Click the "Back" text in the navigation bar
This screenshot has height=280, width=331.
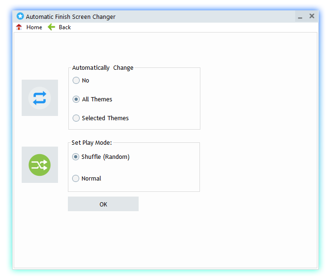[x=65, y=27]
